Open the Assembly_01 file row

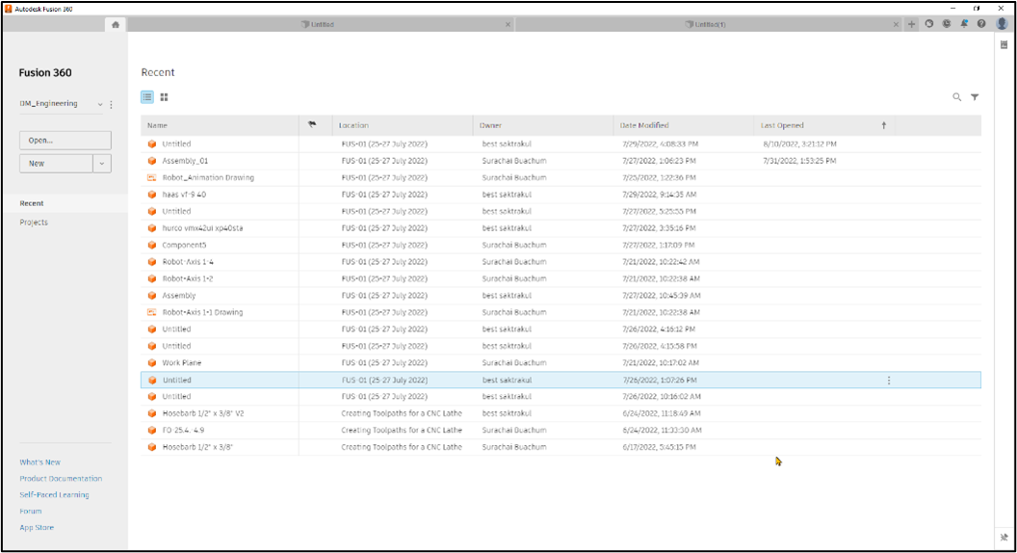[x=185, y=161]
